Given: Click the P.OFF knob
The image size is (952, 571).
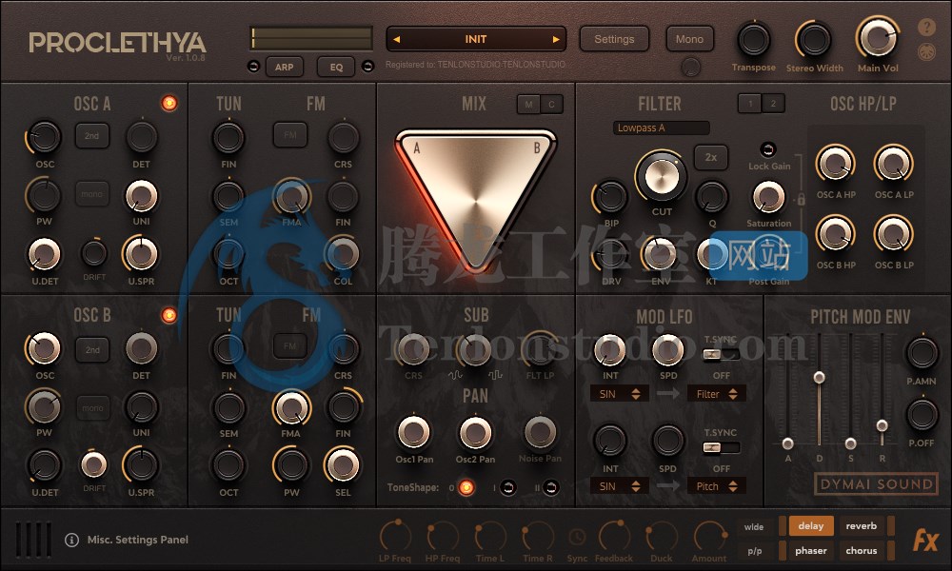Looking at the screenshot, I should [922, 415].
